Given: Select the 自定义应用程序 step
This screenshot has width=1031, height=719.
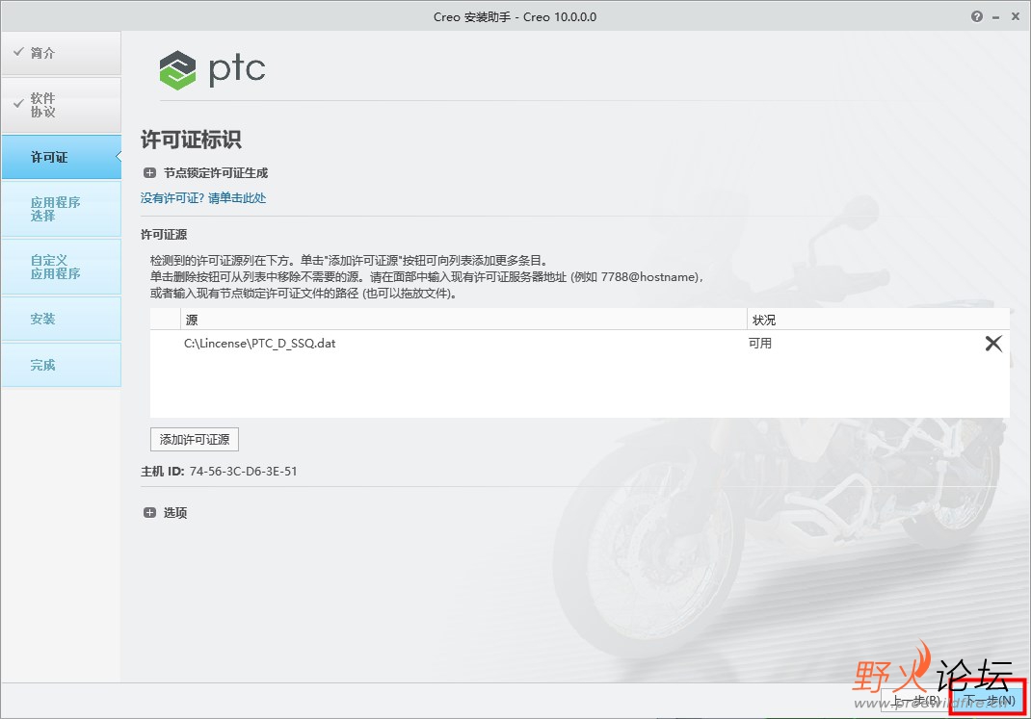Looking at the screenshot, I should [x=61, y=267].
